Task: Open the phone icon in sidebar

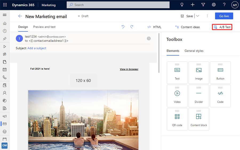Action: [x=5, y=77]
